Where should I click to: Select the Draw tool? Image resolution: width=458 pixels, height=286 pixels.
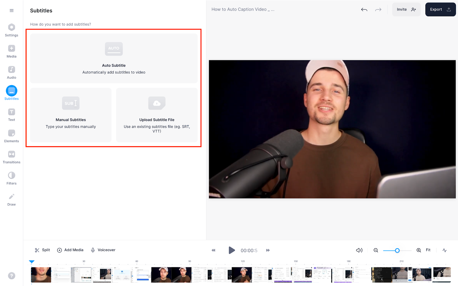(11, 200)
